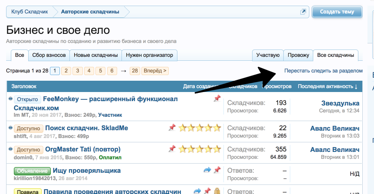Click pin icon on Поиск складчин thread
374x194 pixels.
point(172,127)
